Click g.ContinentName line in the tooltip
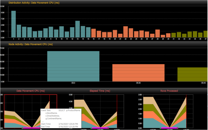Viewport: 208px width, 130px height. tap(54, 119)
